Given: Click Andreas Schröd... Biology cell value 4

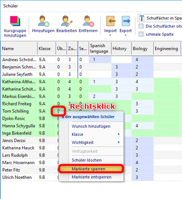Looking at the screenshot, I should click(143, 60).
